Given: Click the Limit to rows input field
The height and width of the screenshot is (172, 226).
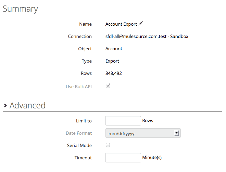Looking at the screenshot, I should [123, 121].
